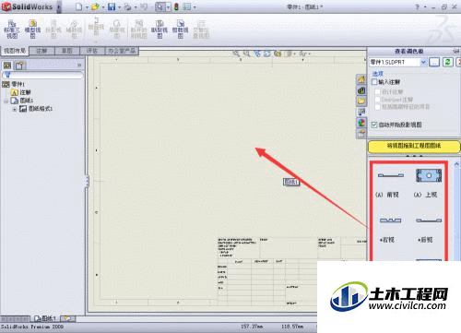Click the SolidWorks Resources home icon

click(361, 79)
